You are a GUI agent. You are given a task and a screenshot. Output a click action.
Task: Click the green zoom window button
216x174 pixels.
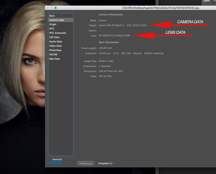click(55, 8)
